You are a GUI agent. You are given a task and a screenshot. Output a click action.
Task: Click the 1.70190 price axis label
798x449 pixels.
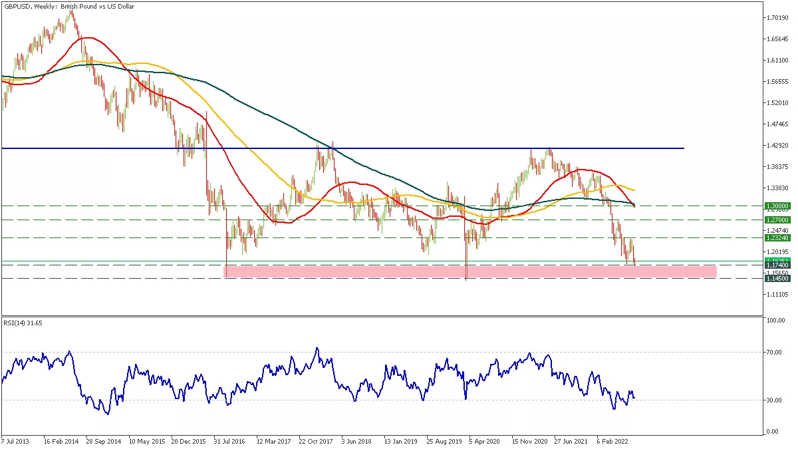tap(777, 17)
